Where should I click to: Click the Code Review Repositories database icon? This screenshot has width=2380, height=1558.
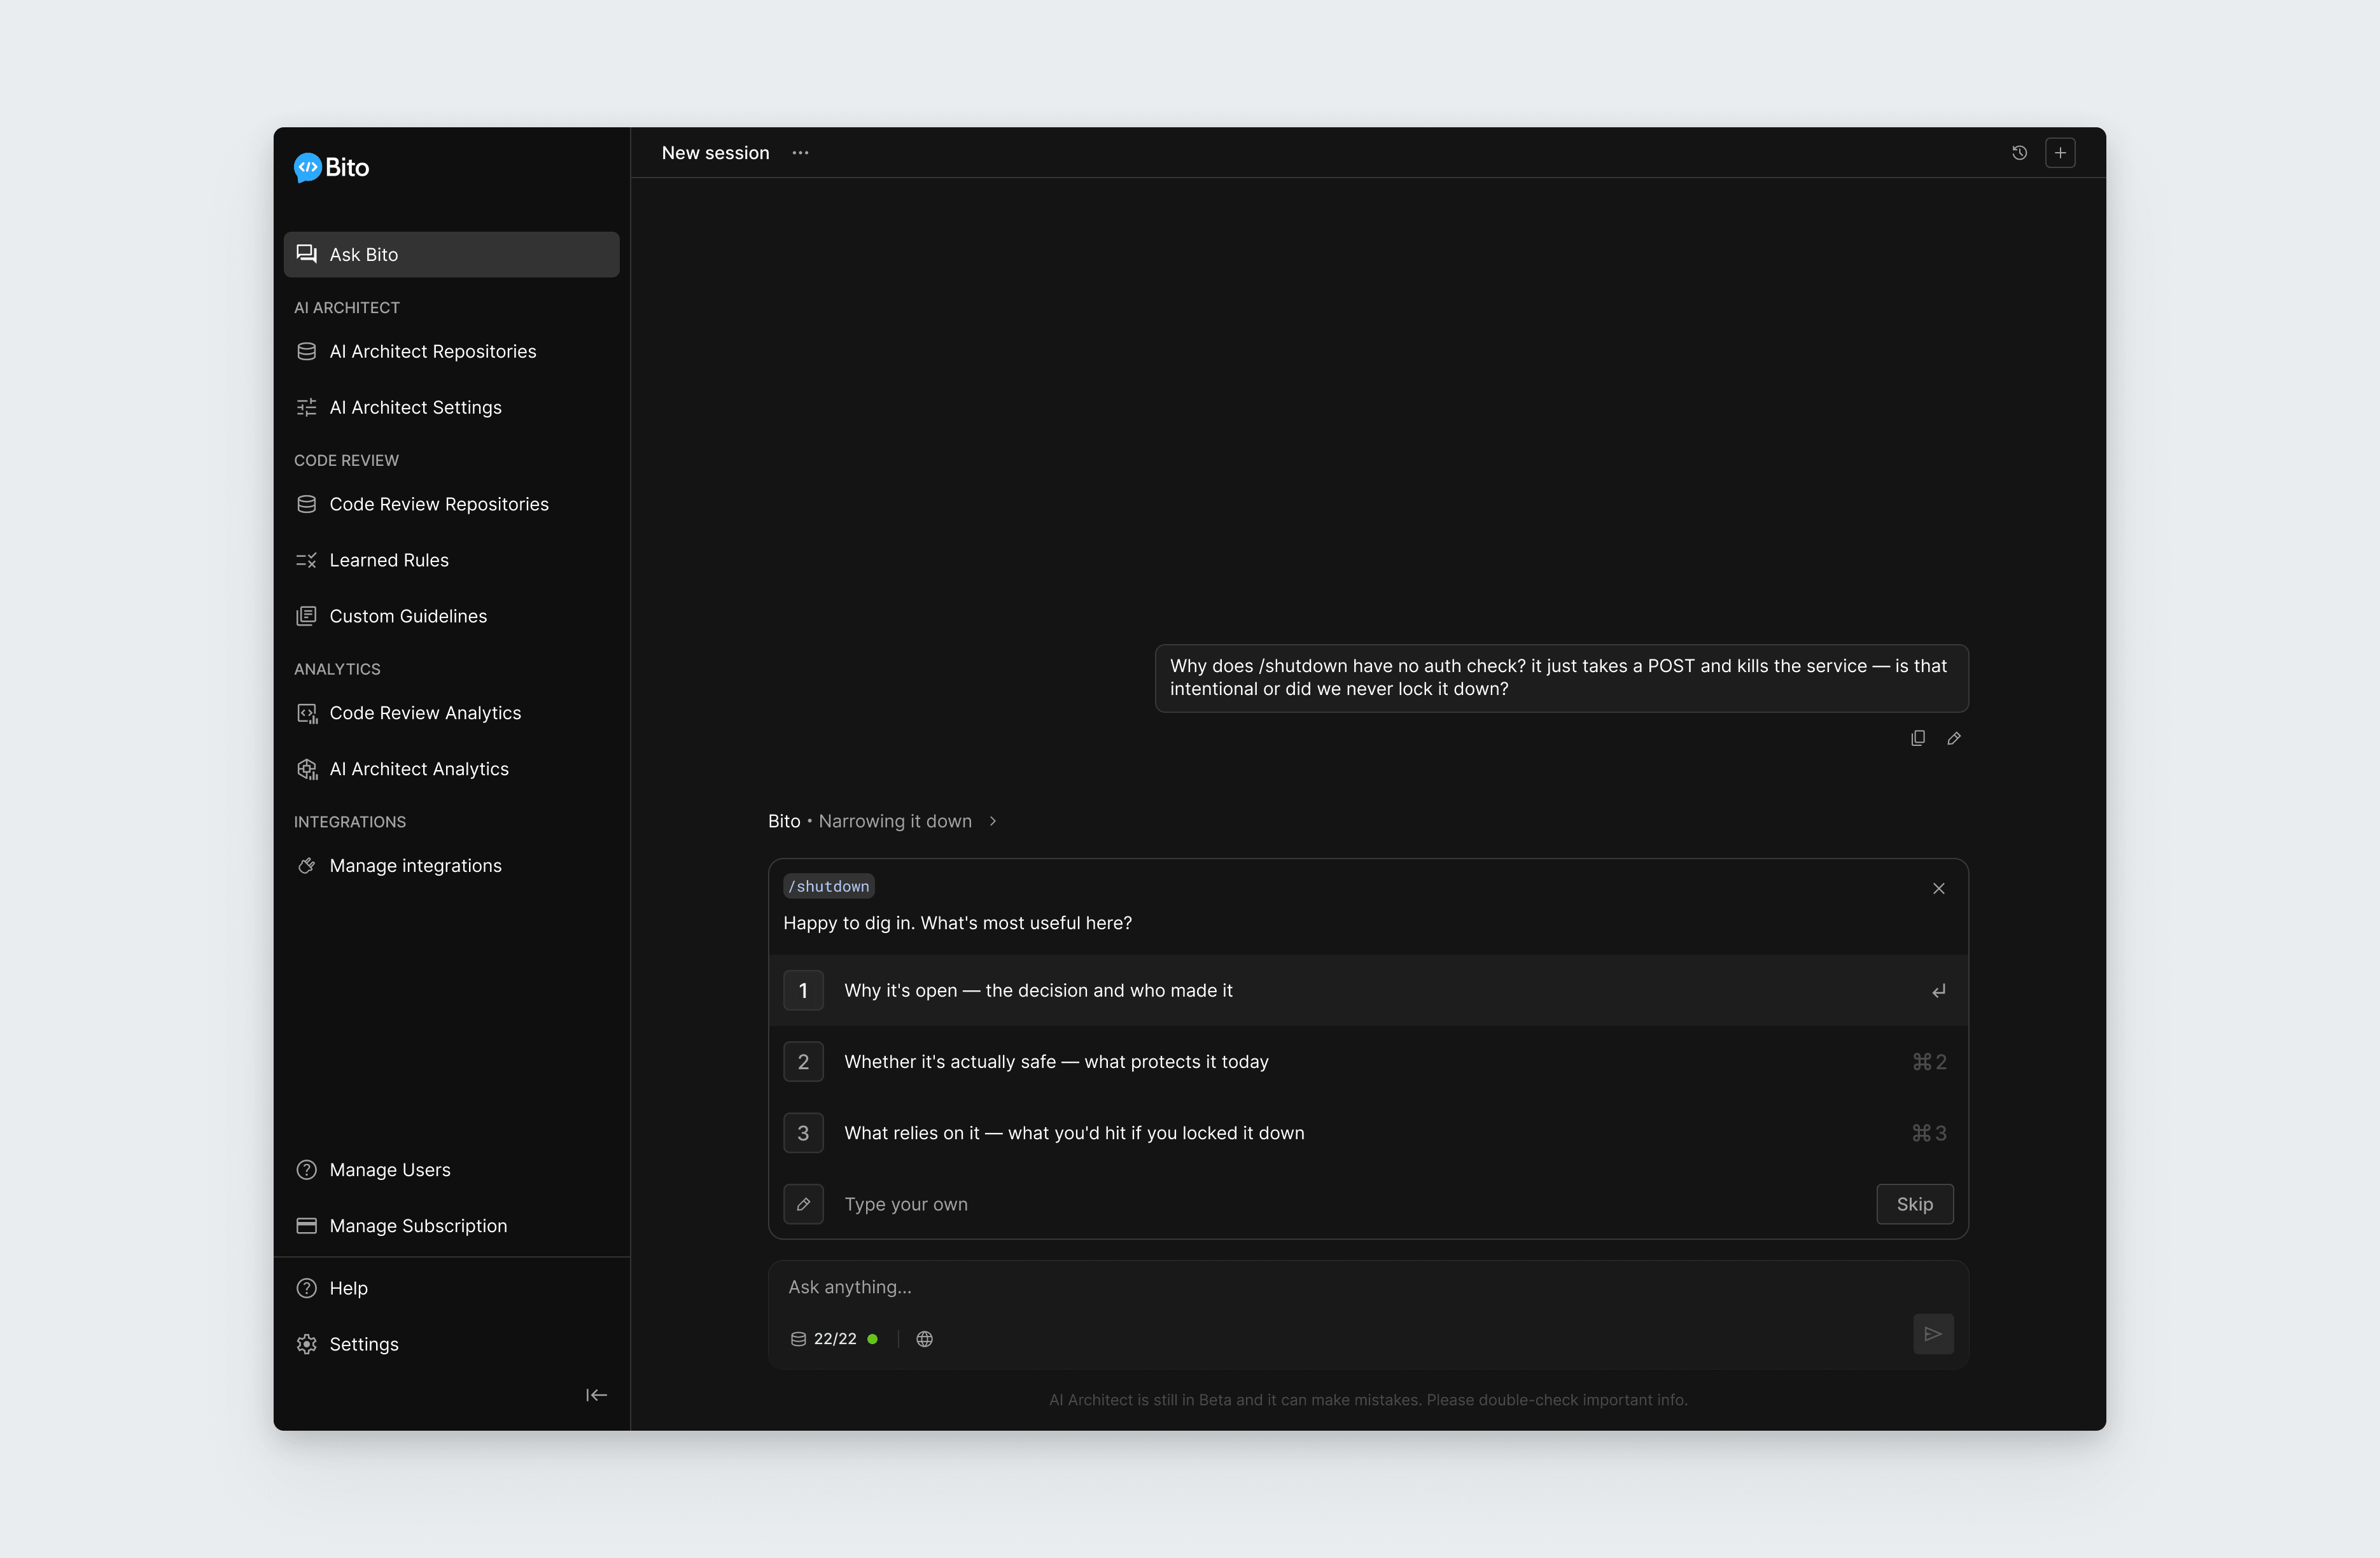click(307, 504)
